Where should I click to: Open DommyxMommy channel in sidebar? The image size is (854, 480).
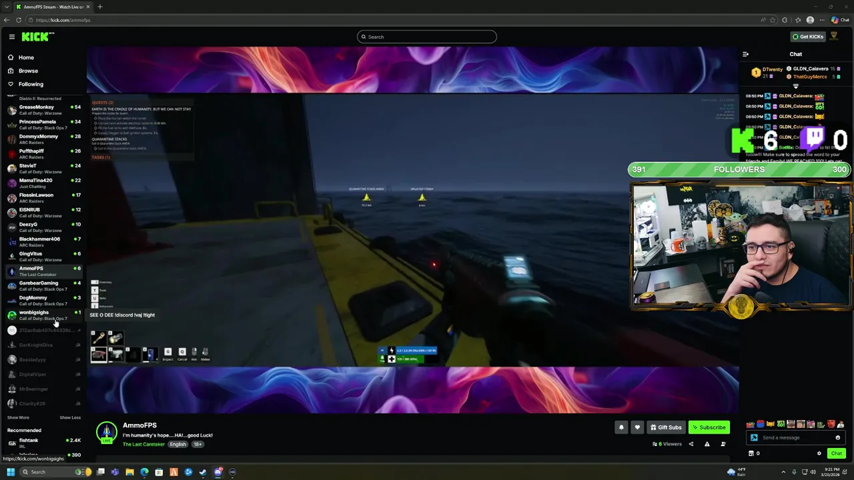click(x=43, y=139)
